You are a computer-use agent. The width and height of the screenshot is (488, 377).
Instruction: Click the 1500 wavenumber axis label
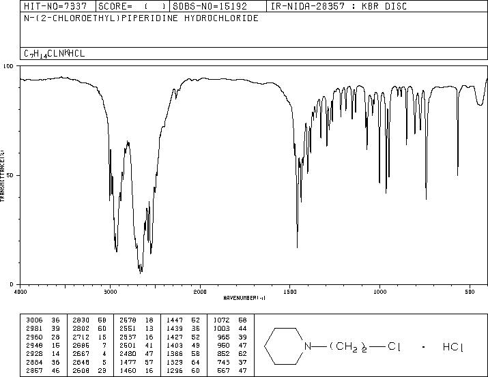coord(290,292)
